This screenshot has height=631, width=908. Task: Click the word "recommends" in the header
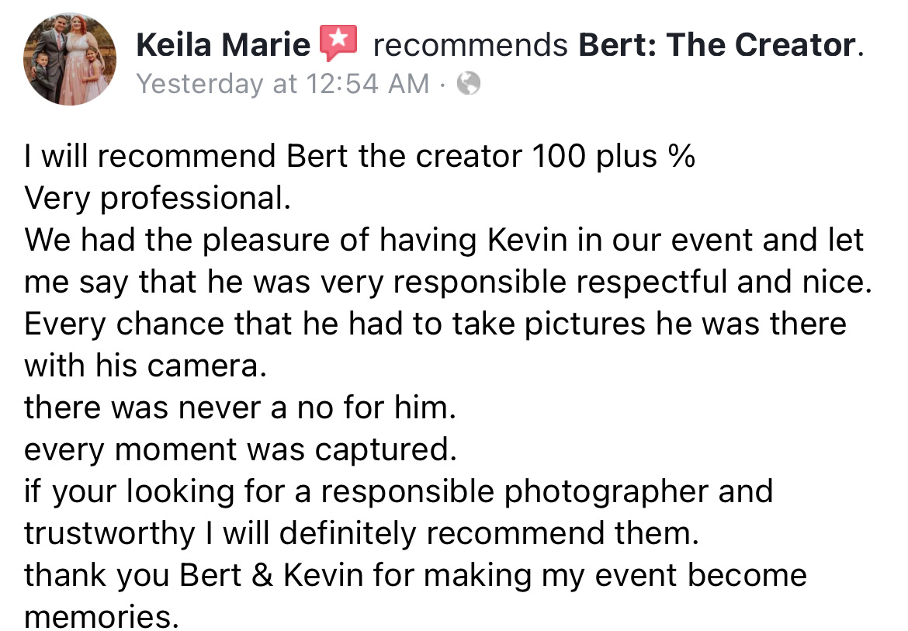[x=470, y=45]
